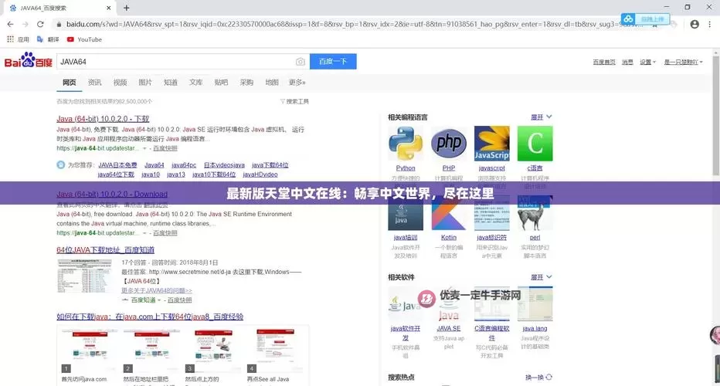Switch to the 采购 tab

(x=246, y=83)
